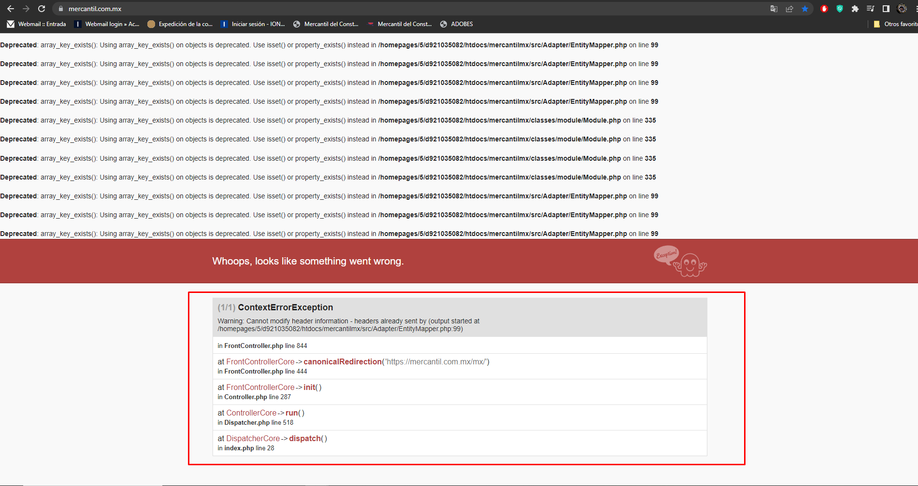Open the ADOBES bookmark

pyautogui.click(x=457, y=24)
